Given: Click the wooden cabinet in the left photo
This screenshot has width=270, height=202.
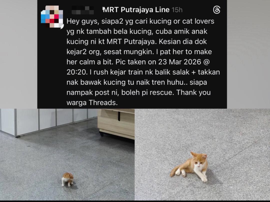Looking at the screenshot, I should (x=116, y=123).
